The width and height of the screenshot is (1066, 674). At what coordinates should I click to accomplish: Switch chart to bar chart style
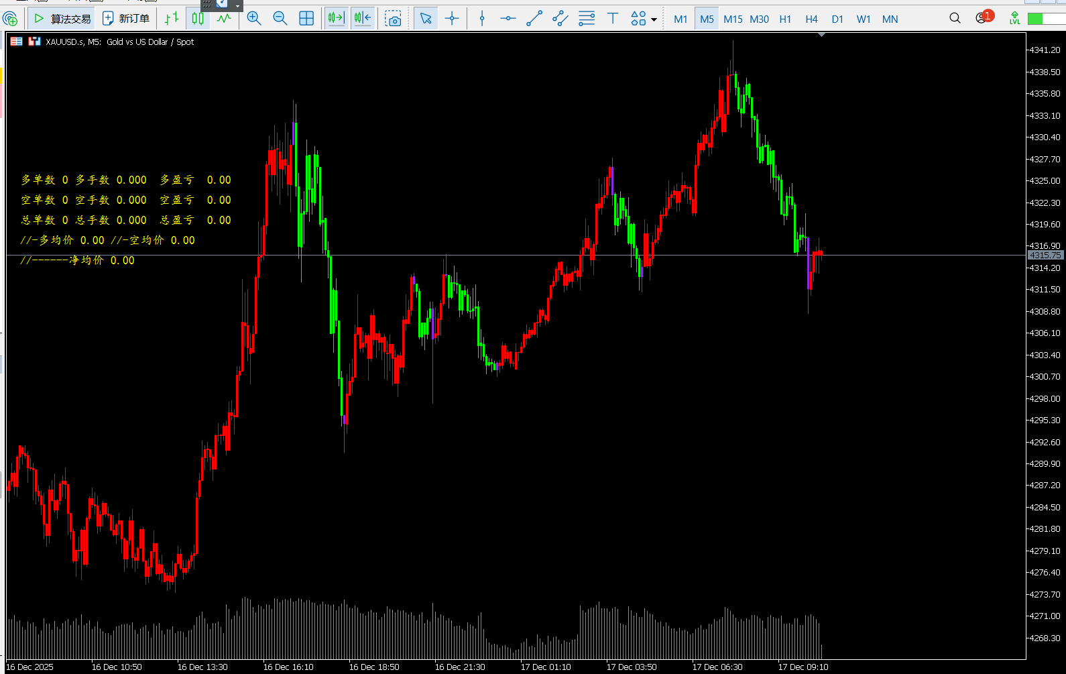tap(172, 19)
